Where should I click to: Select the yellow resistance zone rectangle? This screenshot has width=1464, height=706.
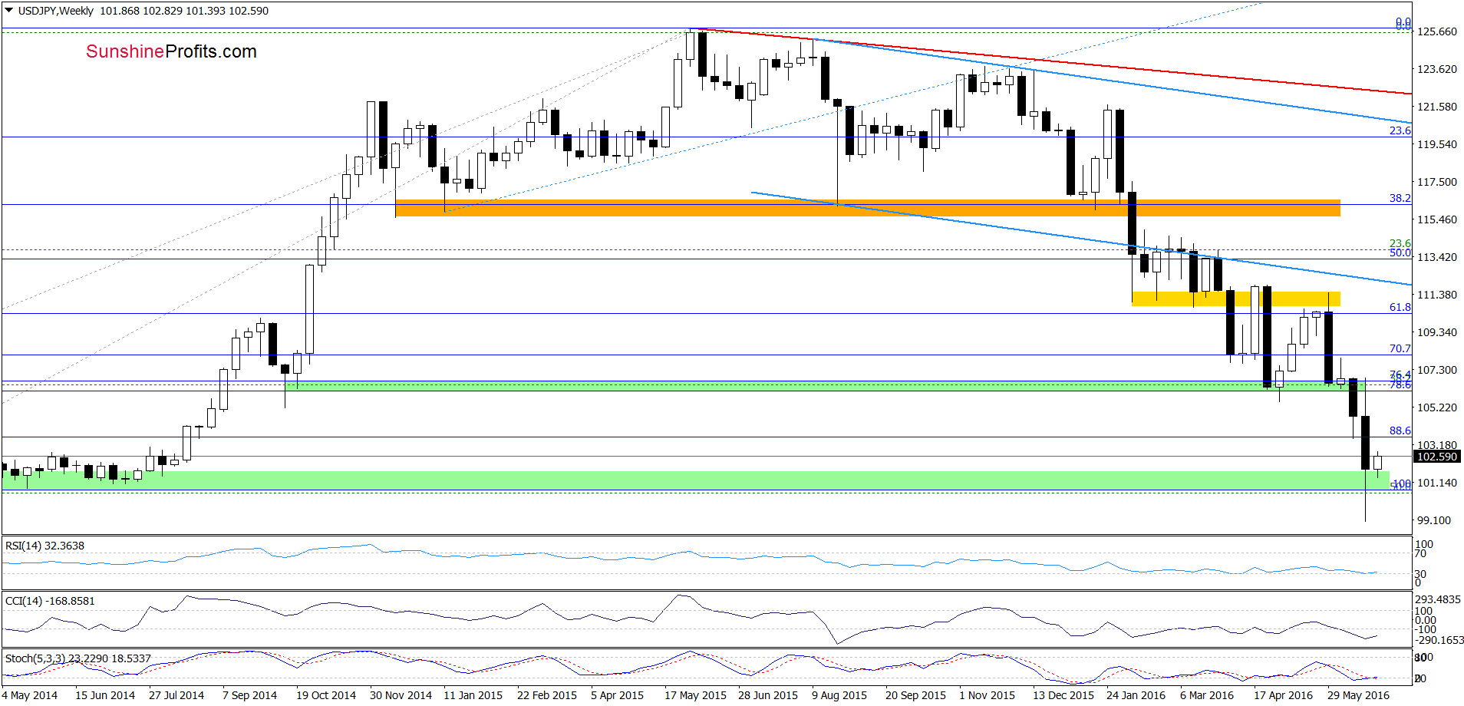1236,299
